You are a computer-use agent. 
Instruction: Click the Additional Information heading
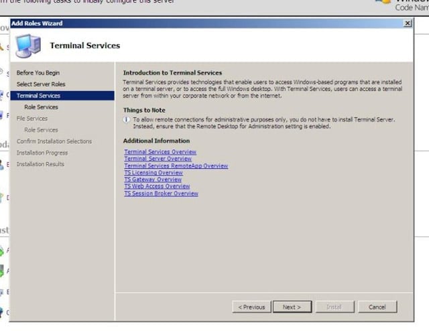(156, 141)
